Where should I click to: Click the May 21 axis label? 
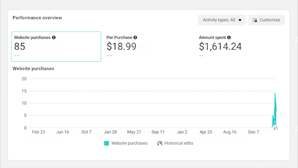point(134,132)
